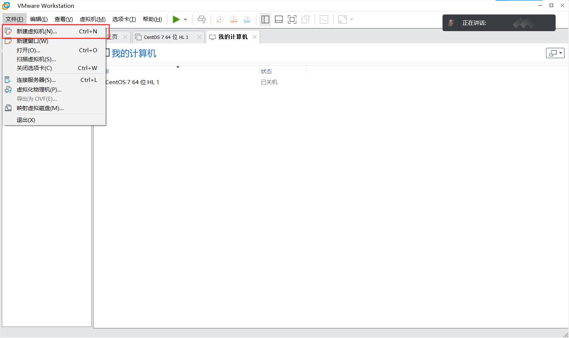Close the CentOS 7 64 位 HL 1 tab
Image resolution: width=569 pixels, height=338 pixels.
pos(199,37)
